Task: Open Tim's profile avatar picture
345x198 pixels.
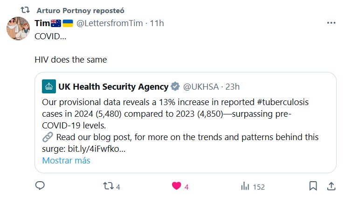Action: click(x=19, y=28)
